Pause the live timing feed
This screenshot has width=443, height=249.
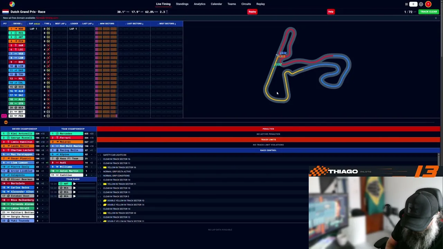407,4
